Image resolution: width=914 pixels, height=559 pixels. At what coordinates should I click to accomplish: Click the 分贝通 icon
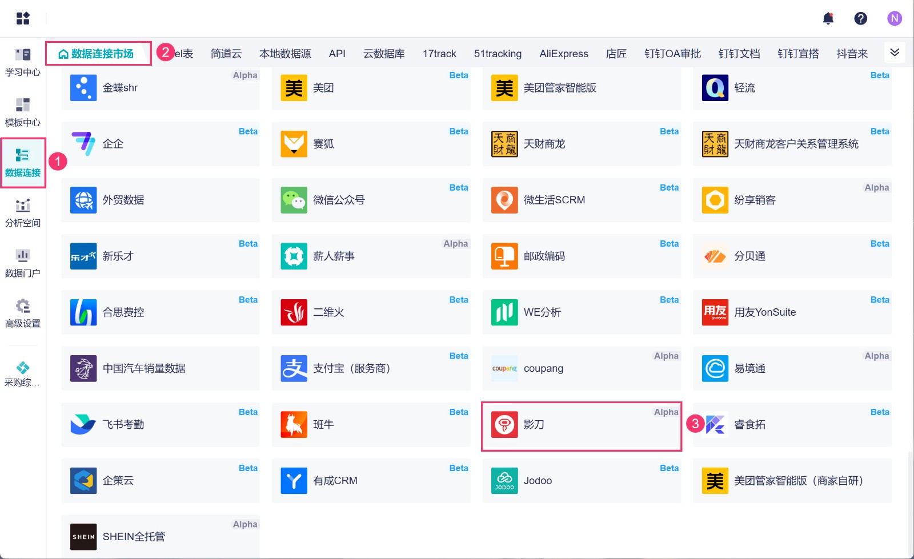715,256
